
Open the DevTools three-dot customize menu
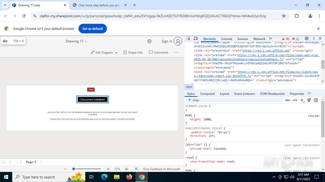(314, 39)
